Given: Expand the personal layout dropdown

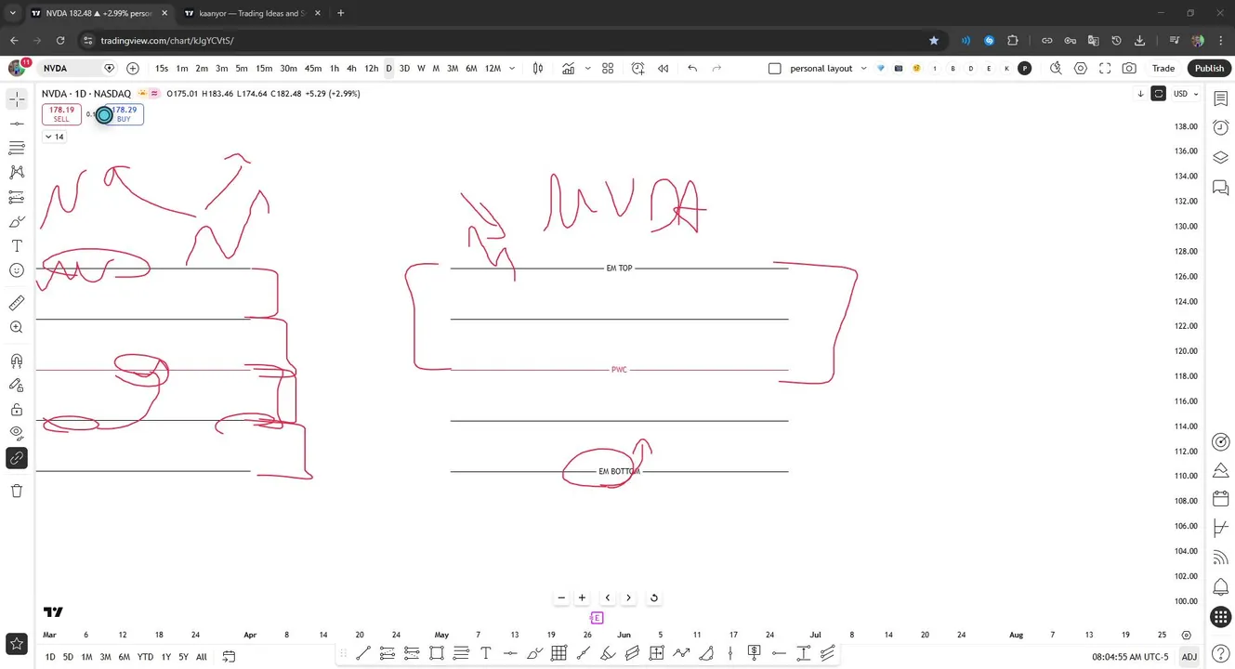Looking at the screenshot, I should click(864, 68).
